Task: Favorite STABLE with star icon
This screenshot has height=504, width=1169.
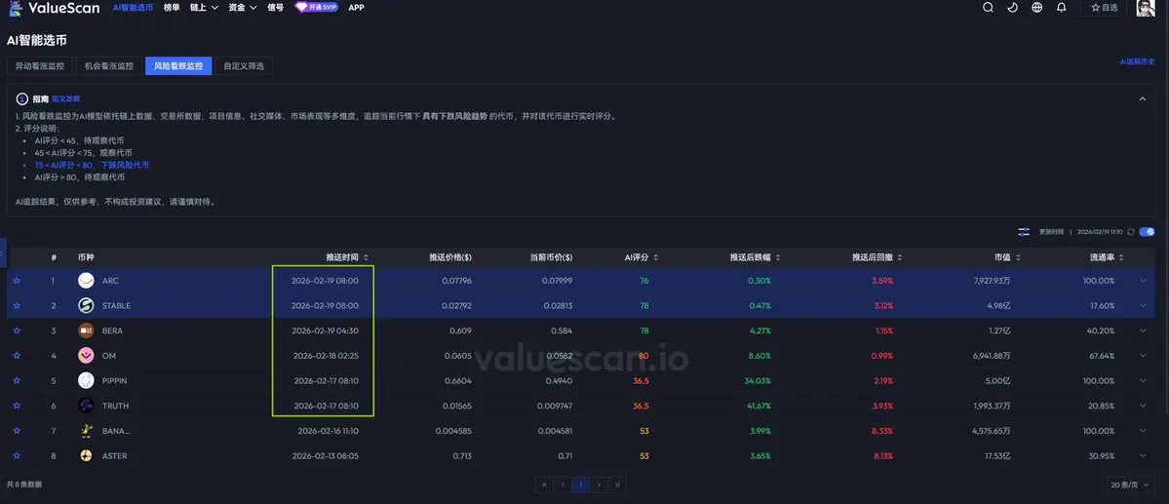Action: click(x=18, y=306)
